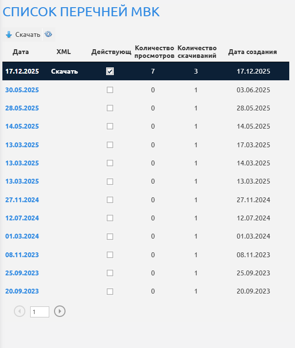Click creation date 03.06.2025
This screenshot has height=348, width=295.
click(x=253, y=90)
